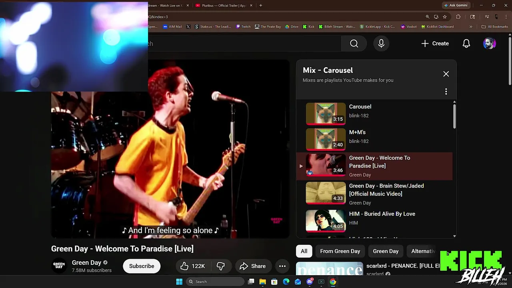Close the Pluribus Official Trailer tab
Viewport: 512px width, 288px height.
pos(251,6)
